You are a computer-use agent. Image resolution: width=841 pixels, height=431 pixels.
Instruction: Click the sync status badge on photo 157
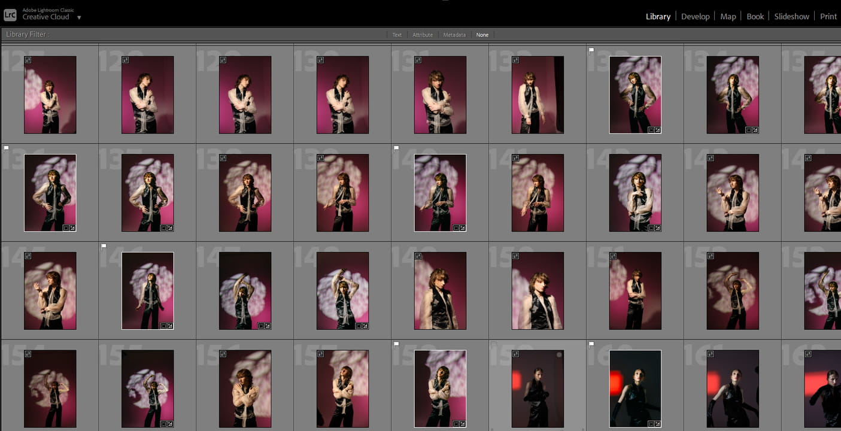pyautogui.click(x=320, y=354)
